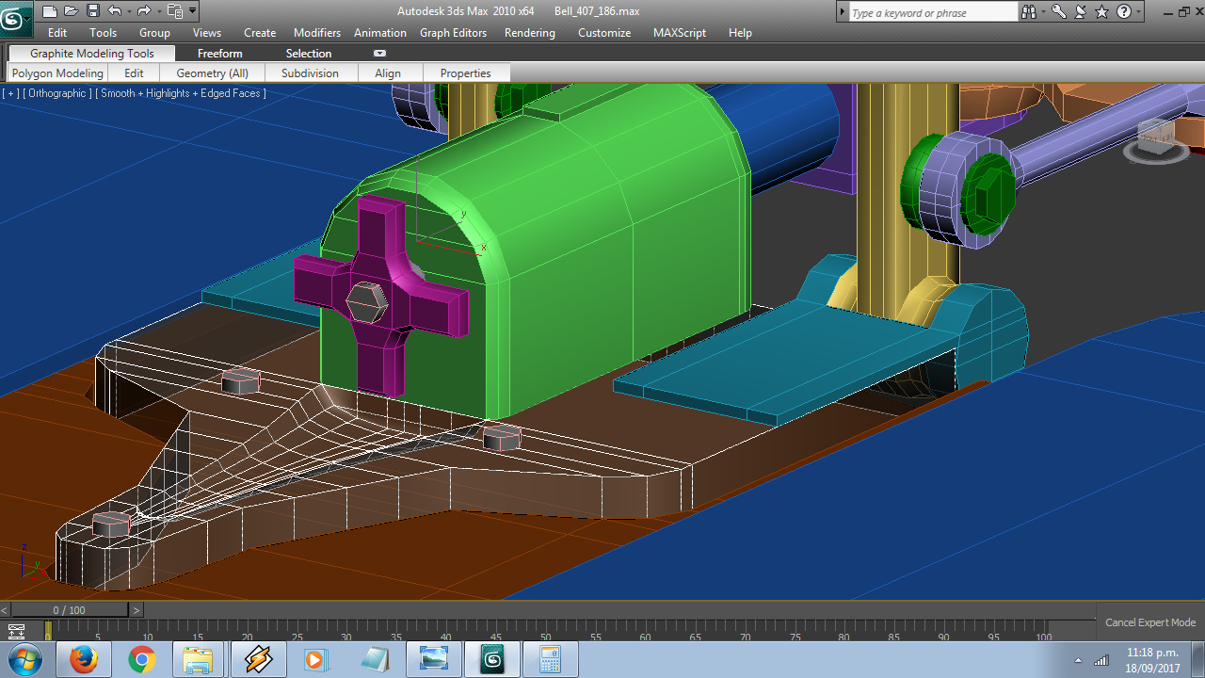Open the [ + ] viewport menu label
Viewport: 1205px width, 678px height.
pos(10,93)
